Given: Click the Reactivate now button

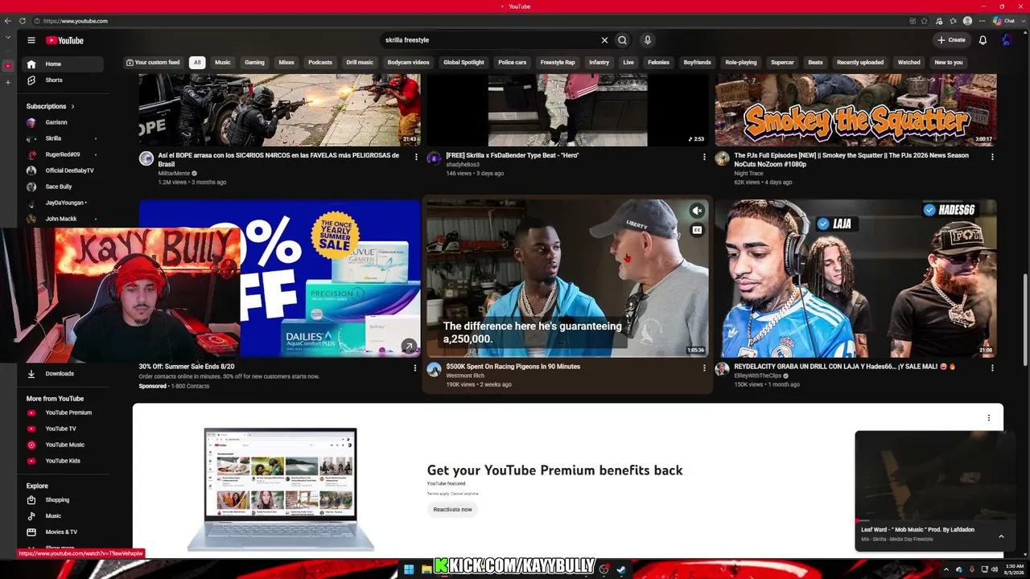Looking at the screenshot, I should (x=452, y=510).
